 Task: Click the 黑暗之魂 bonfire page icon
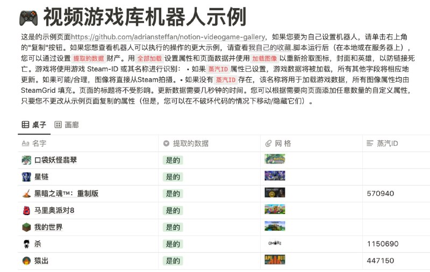26,194
